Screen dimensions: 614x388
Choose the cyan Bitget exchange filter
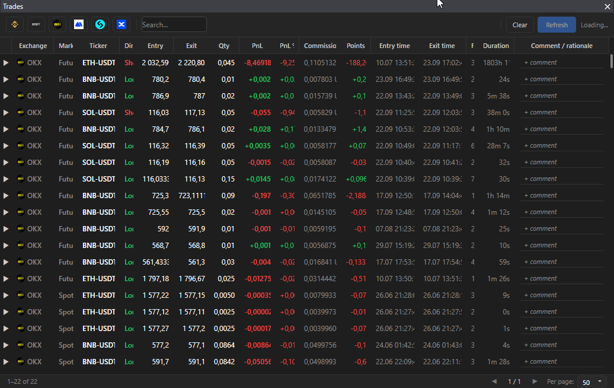pyautogui.click(x=100, y=25)
